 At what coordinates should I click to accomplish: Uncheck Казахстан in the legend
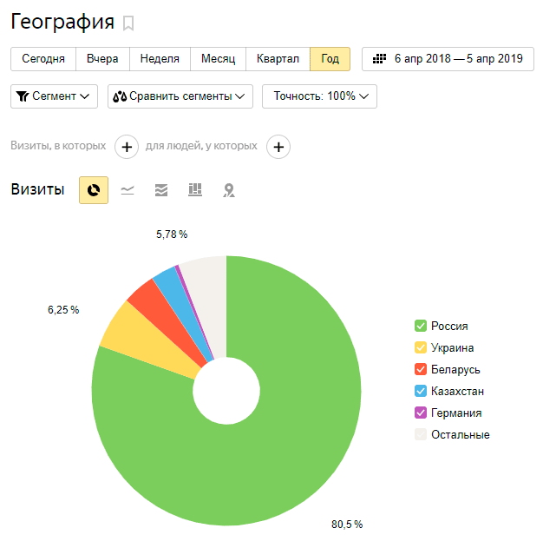pyautogui.click(x=421, y=391)
